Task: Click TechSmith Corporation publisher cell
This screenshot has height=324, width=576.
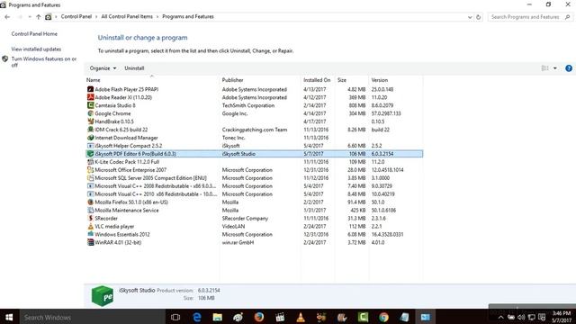Action: coord(248,105)
